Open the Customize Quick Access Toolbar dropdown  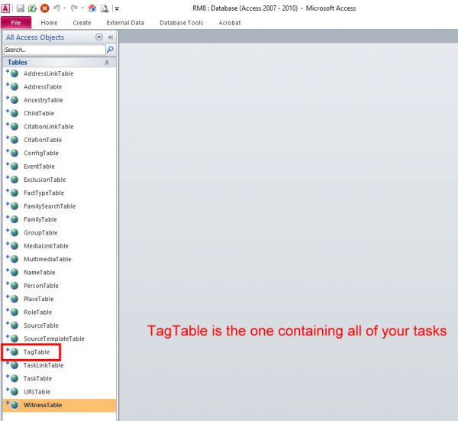(x=117, y=9)
